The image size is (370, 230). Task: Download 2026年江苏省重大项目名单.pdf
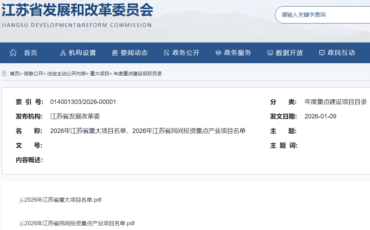click(63, 200)
